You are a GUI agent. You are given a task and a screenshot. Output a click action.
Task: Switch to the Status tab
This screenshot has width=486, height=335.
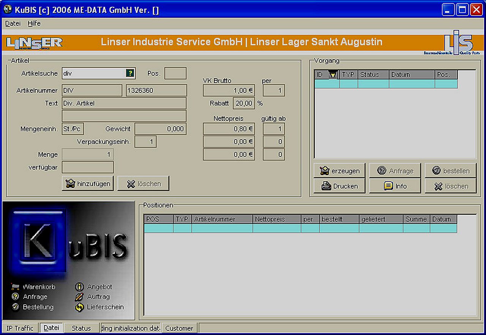[81, 328]
